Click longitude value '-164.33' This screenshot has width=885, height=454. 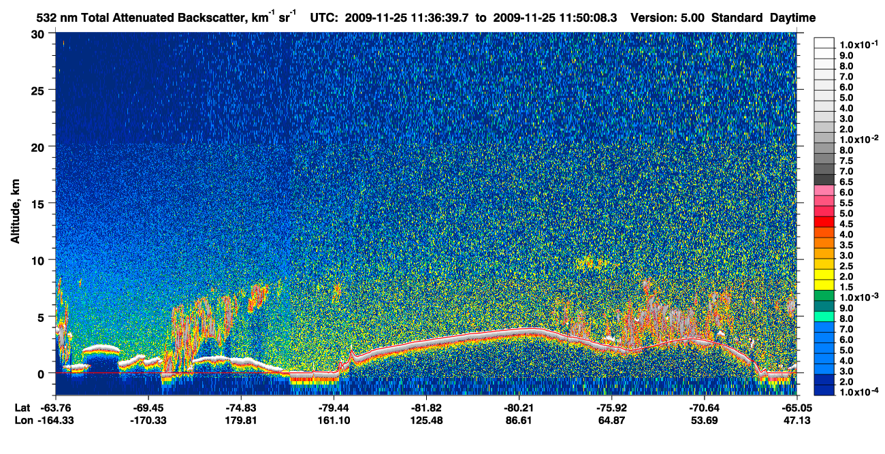[x=56, y=420]
